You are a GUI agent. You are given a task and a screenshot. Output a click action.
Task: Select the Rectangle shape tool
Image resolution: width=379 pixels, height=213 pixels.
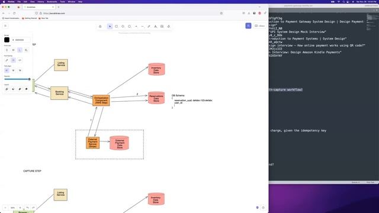pyautogui.click(x=116, y=26)
